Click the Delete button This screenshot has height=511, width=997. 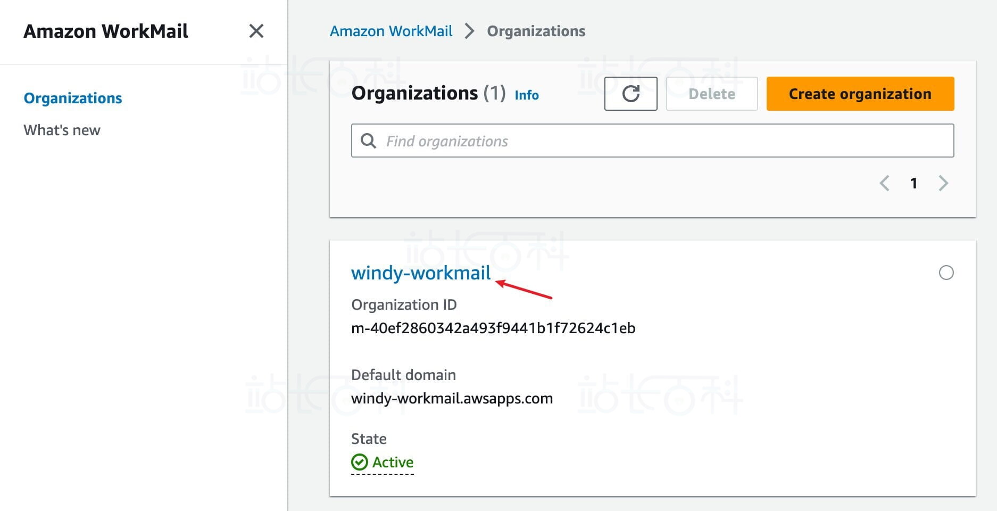pos(712,94)
